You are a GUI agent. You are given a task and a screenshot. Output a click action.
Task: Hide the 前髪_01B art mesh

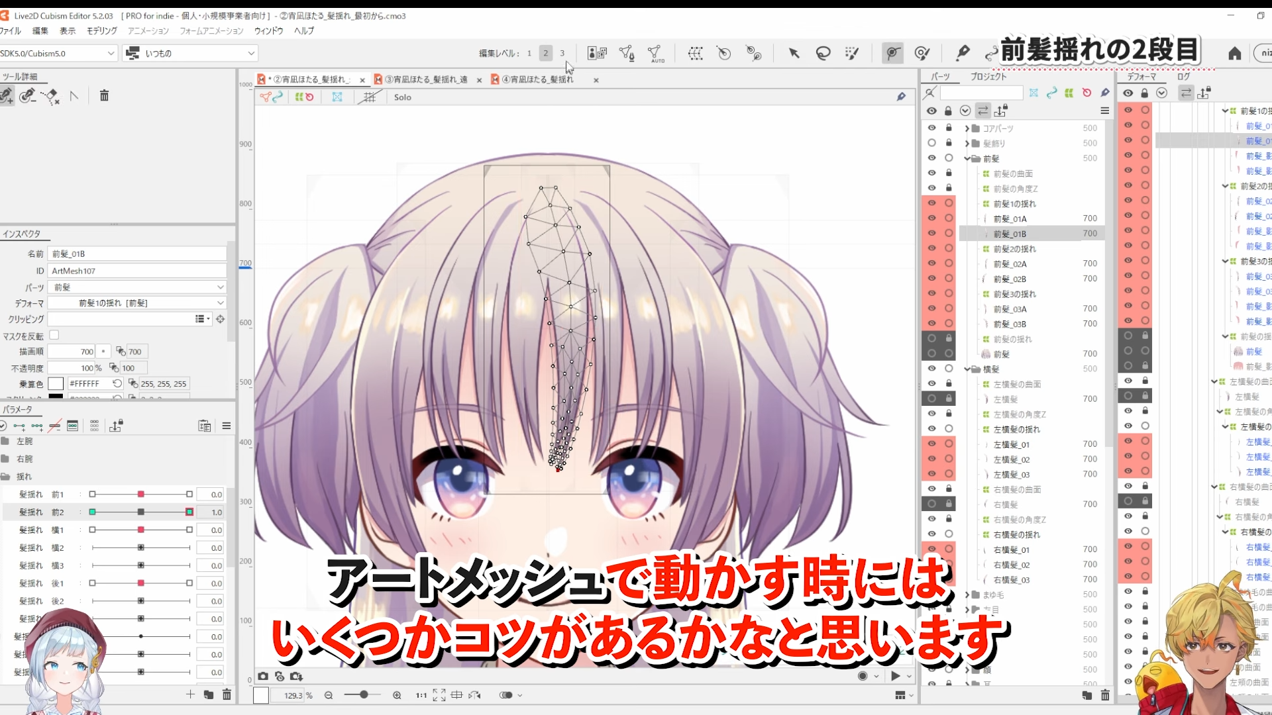point(932,233)
